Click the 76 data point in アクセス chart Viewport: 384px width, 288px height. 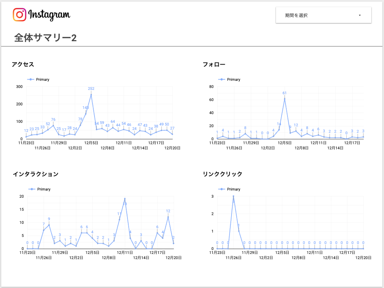53,126
